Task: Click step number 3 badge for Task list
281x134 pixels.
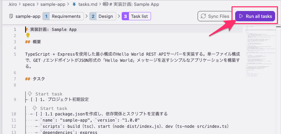Action: (x=125, y=16)
